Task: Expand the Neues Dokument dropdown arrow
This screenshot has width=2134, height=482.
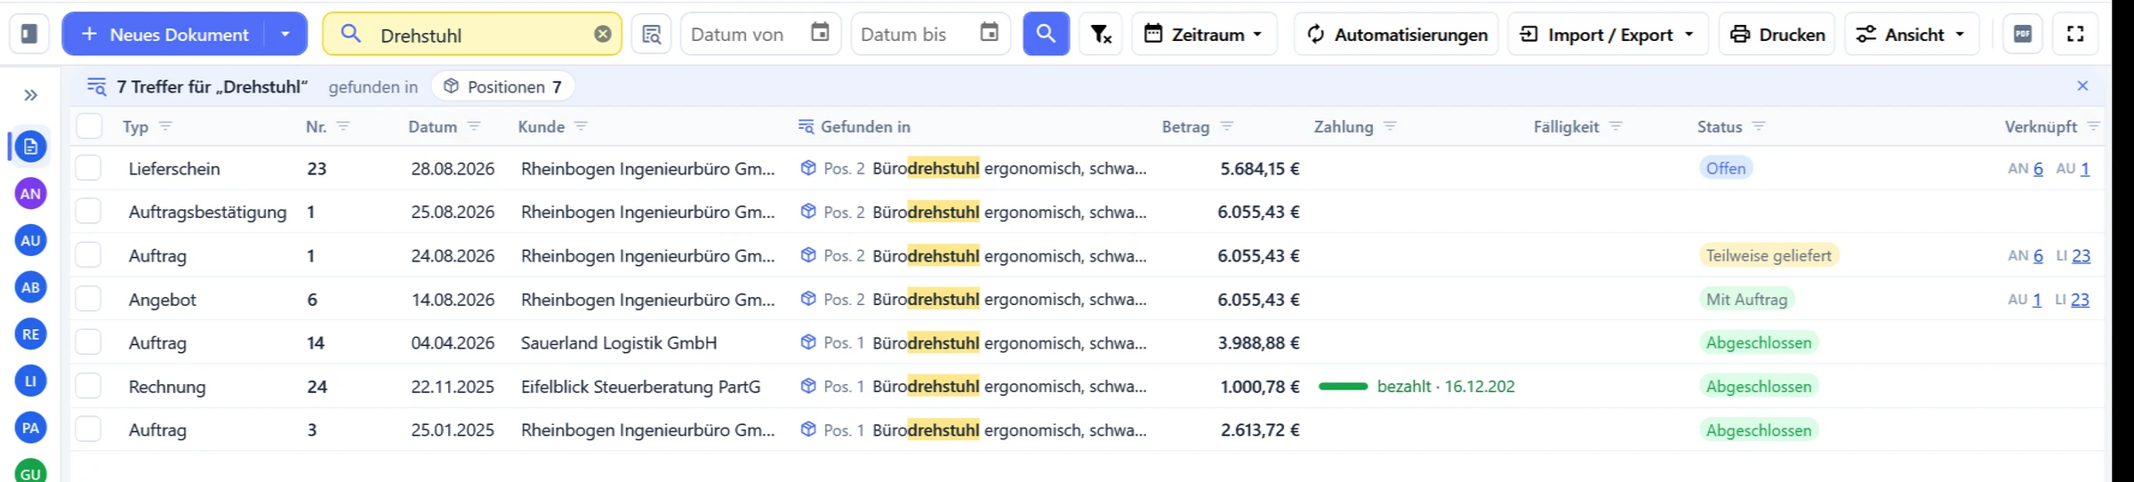Action: point(285,34)
